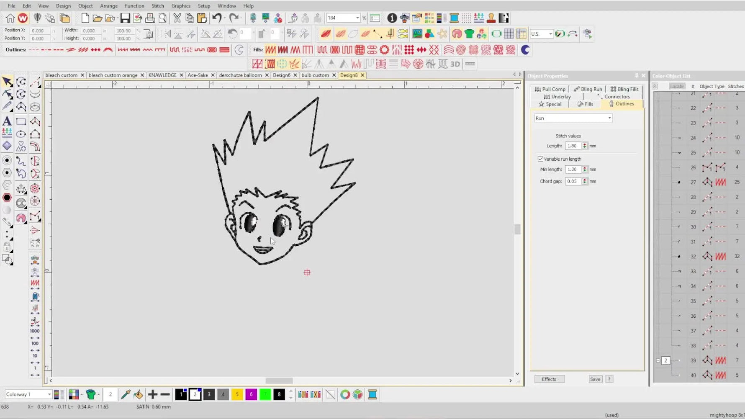Screen dimensions: 745x419
Task: Click the crescent icon in the Fills bar
Action: 525,50
